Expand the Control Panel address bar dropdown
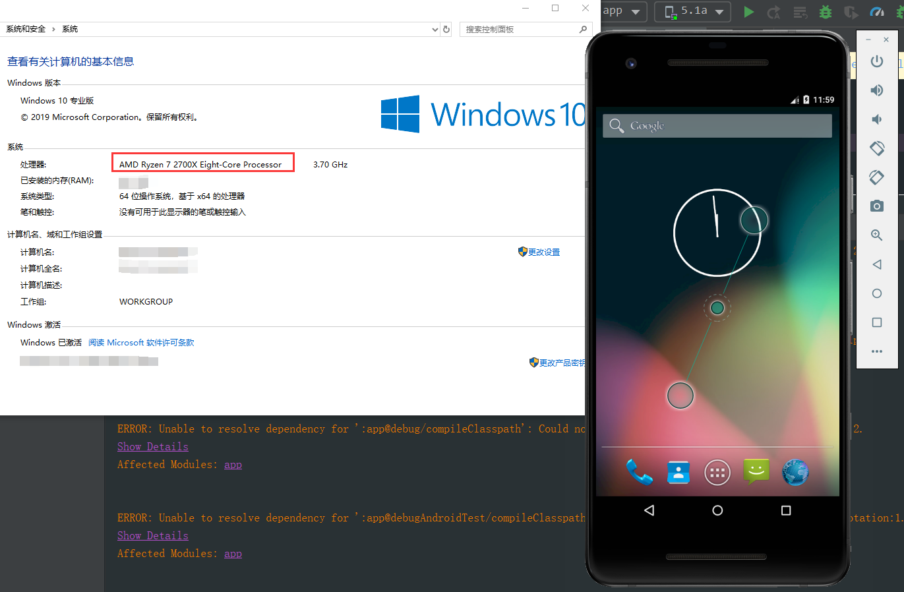904x592 pixels. (434, 29)
